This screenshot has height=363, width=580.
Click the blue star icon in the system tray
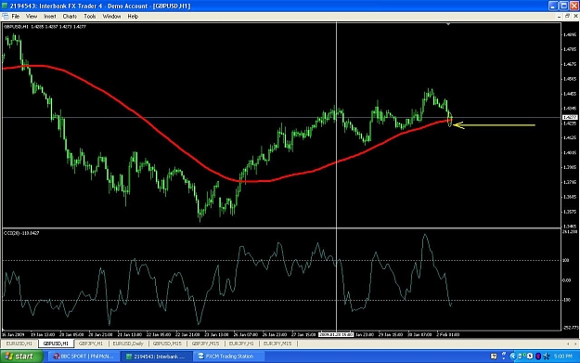pos(547,357)
